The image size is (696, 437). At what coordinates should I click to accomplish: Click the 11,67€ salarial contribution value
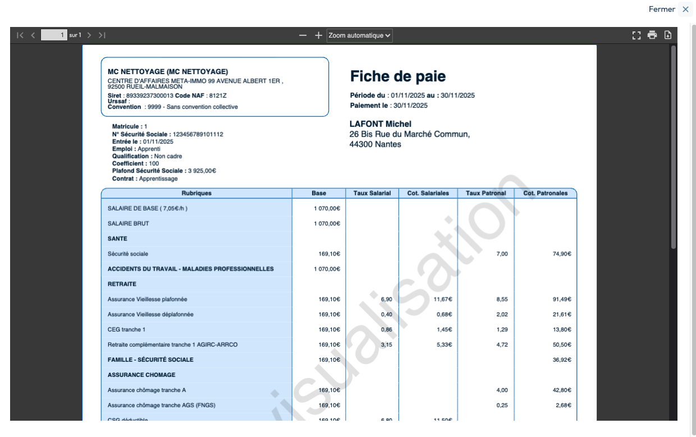point(442,299)
